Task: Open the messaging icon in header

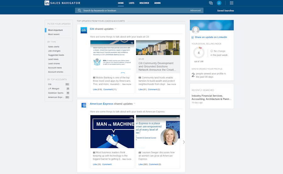Action: click(x=211, y=3)
